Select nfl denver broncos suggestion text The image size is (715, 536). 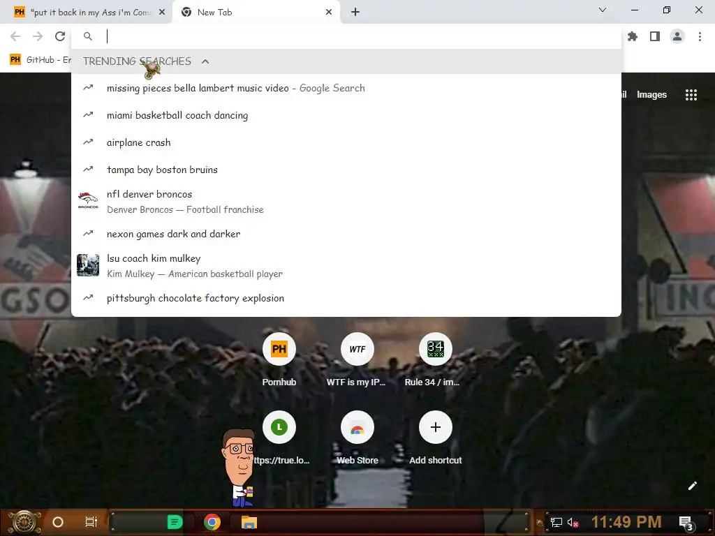point(149,194)
